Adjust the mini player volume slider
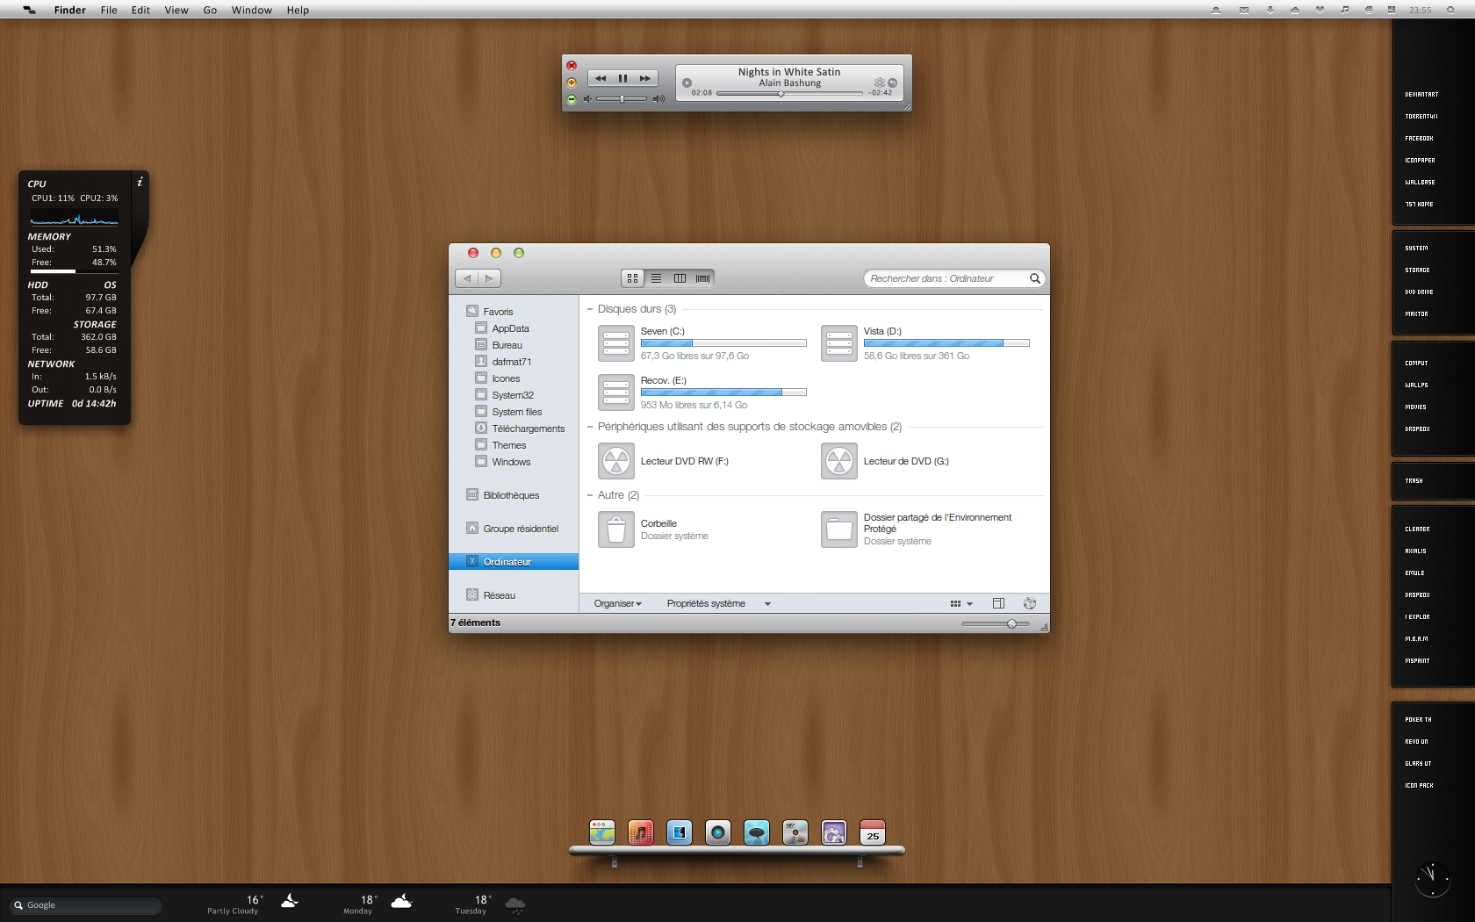Screen dimensions: 1475x922 622,98
